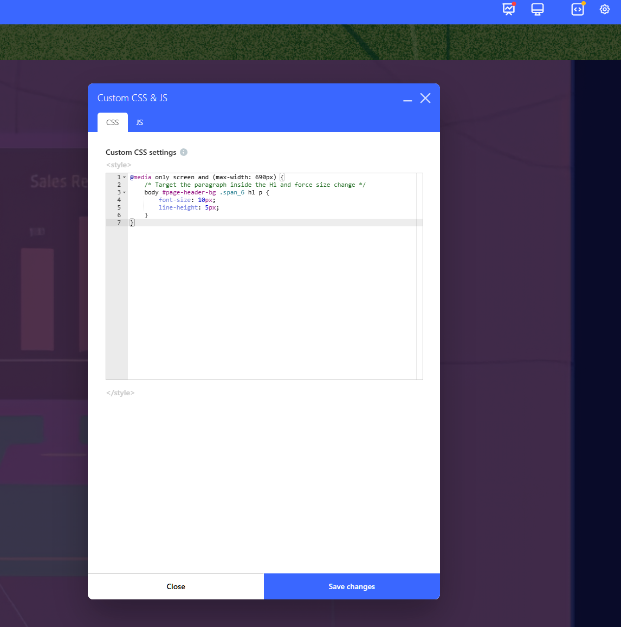Click line number 7 in the gutter
The height and width of the screenshot is (627, 621).
119,223
